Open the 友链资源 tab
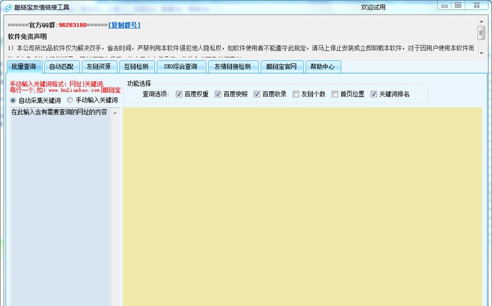Viewport: 492px width, 306px height. pyautogui.click(x=99, y=67)
